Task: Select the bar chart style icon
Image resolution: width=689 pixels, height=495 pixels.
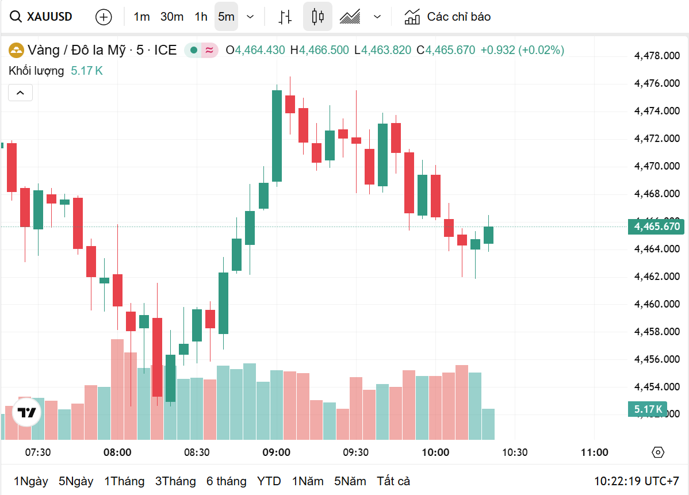Action: (x=285, y=17)
